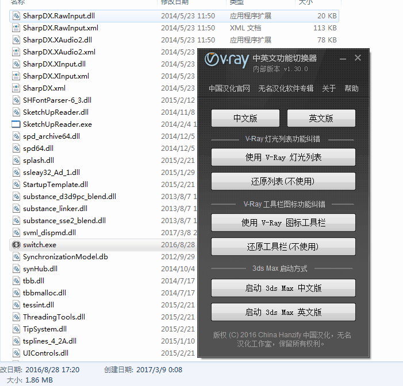The height and width of the screenshot is (386, 403).
Task: Select file spd_archive64.dll
Action: pos(51,137)
